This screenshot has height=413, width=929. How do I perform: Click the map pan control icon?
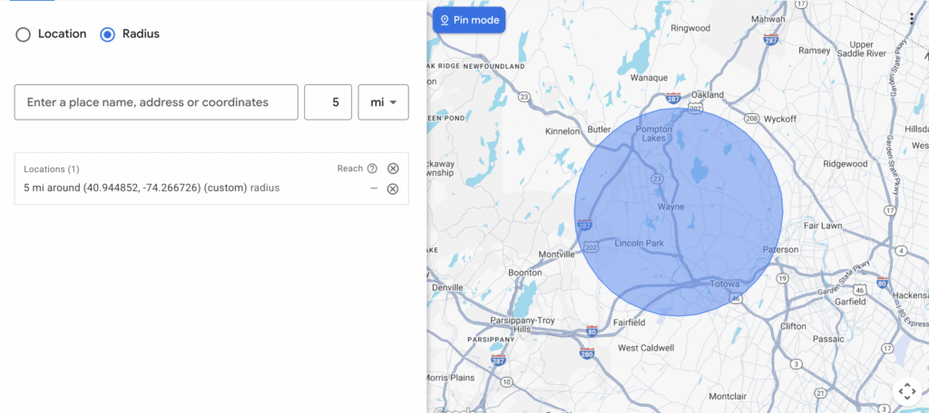(x=906, y=391)
